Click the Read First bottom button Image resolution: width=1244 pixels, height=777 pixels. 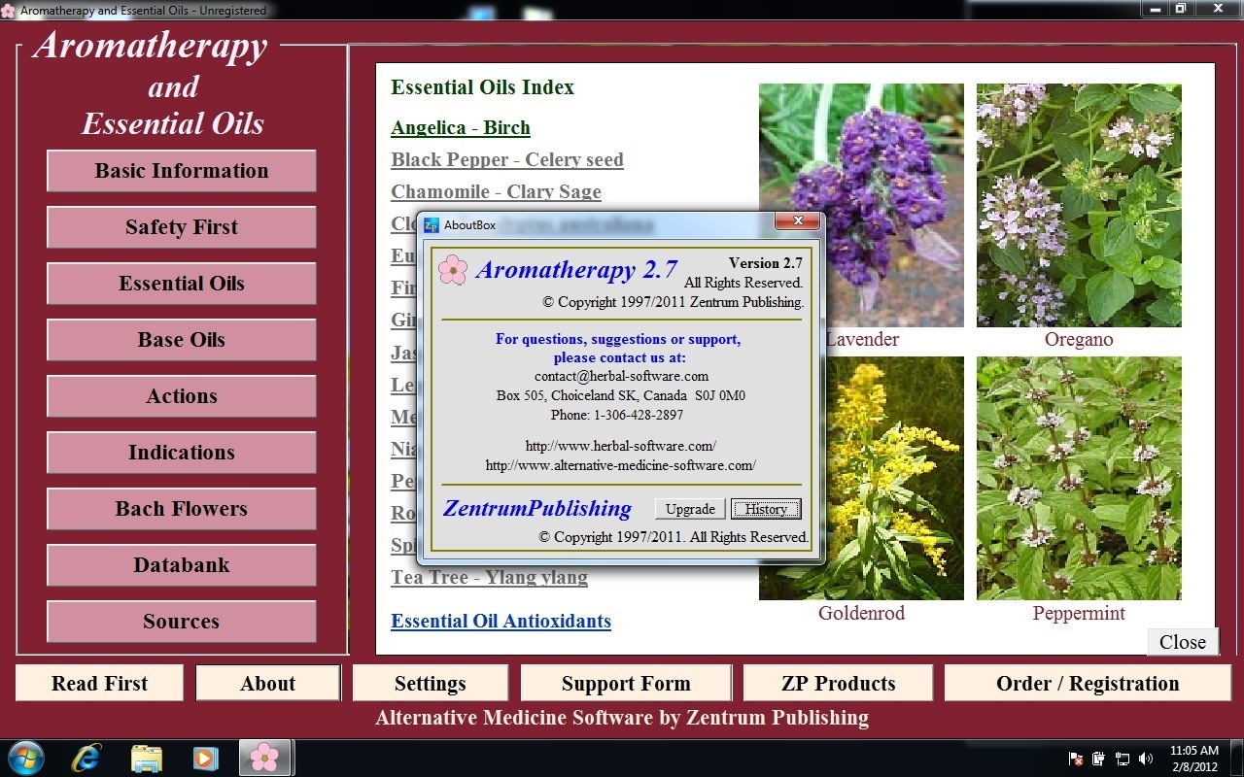coord(99,683)
